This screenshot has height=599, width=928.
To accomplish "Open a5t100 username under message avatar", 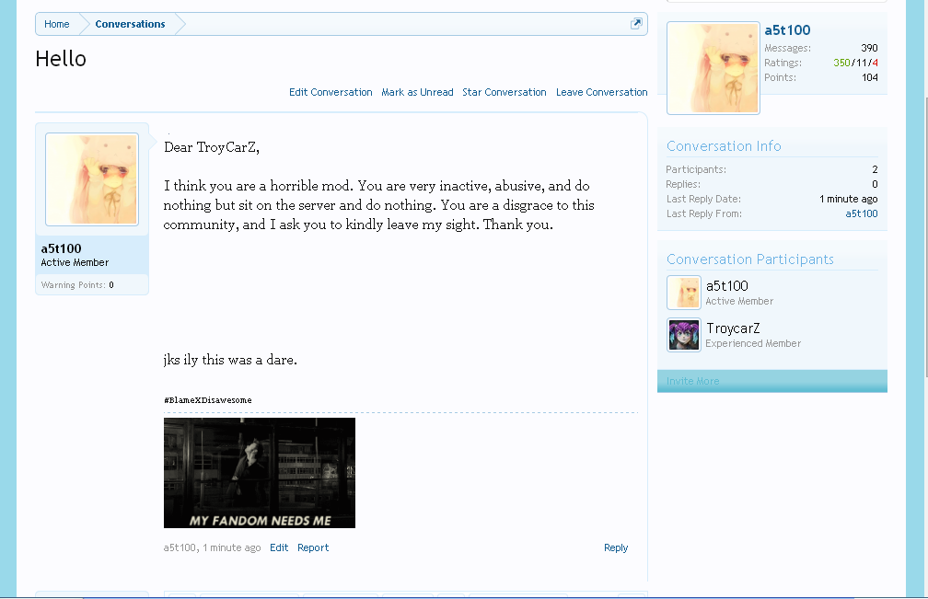I will click(61, 248).
